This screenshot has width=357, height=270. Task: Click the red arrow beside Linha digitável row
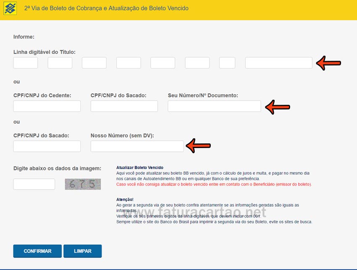pos(329,62)
